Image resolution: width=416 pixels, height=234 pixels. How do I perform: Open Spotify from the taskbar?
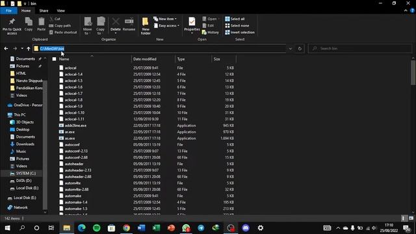pyautogui.click(x=97, y=228)
